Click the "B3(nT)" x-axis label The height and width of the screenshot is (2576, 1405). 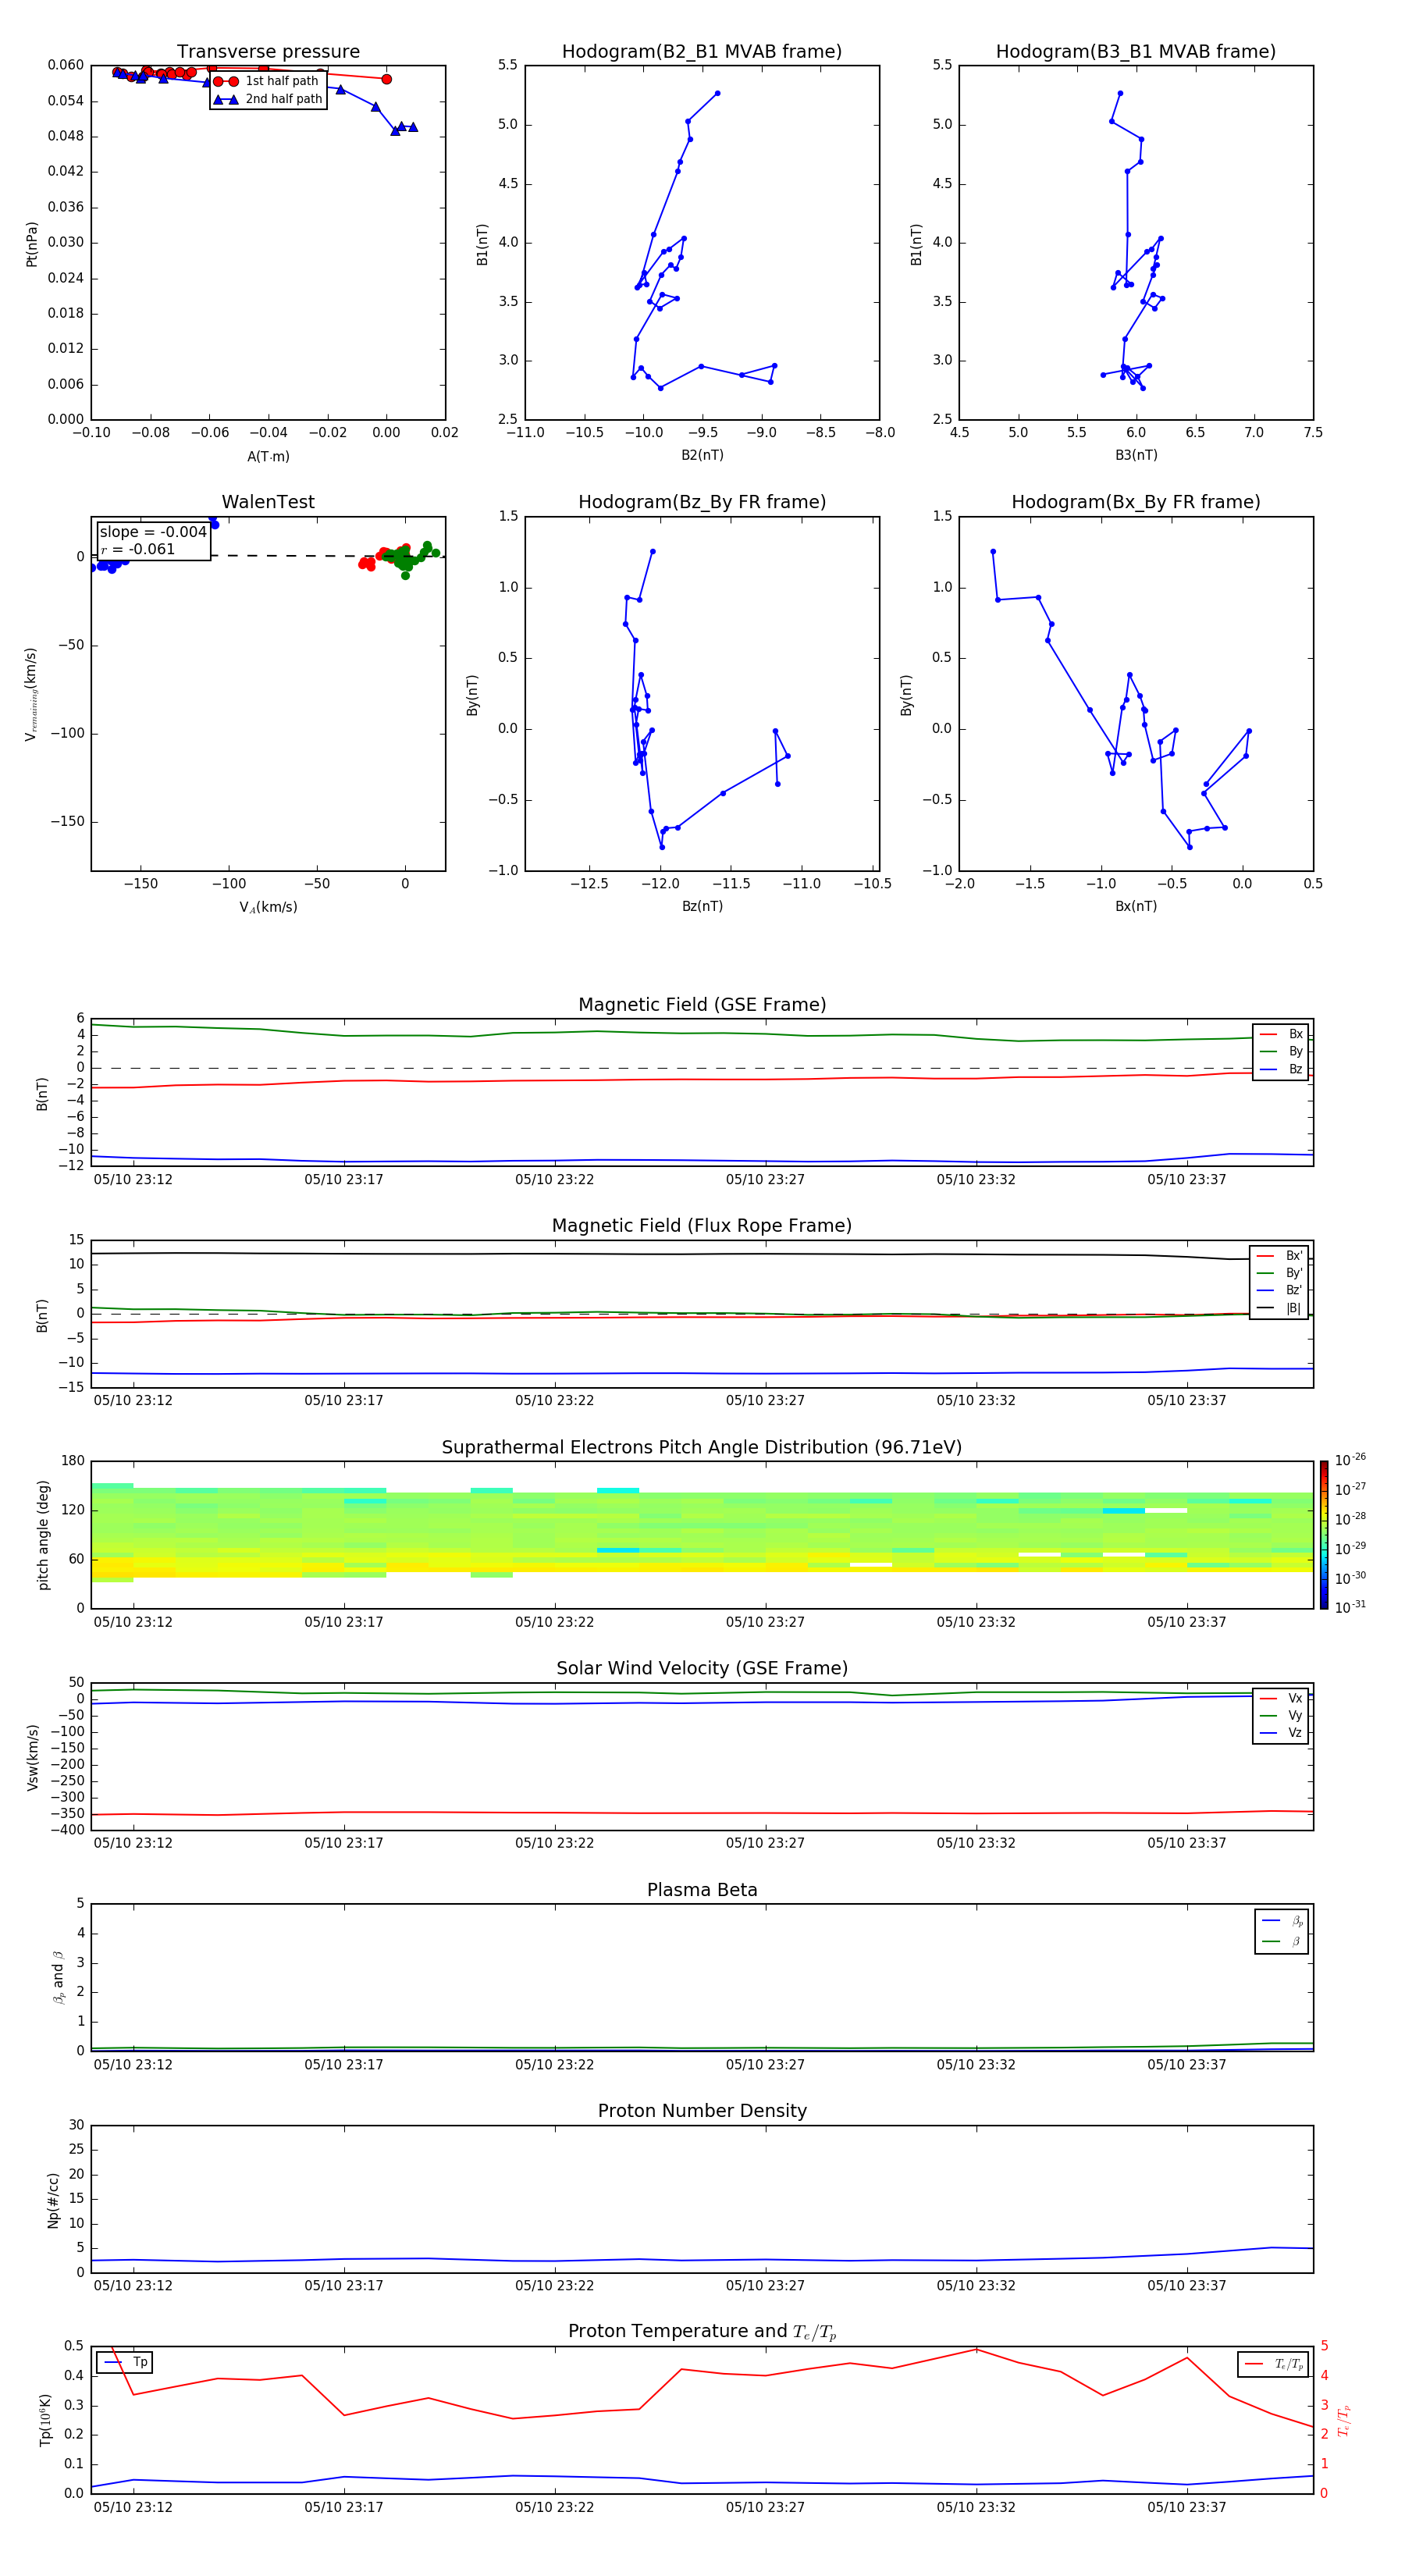[1136, 455]
